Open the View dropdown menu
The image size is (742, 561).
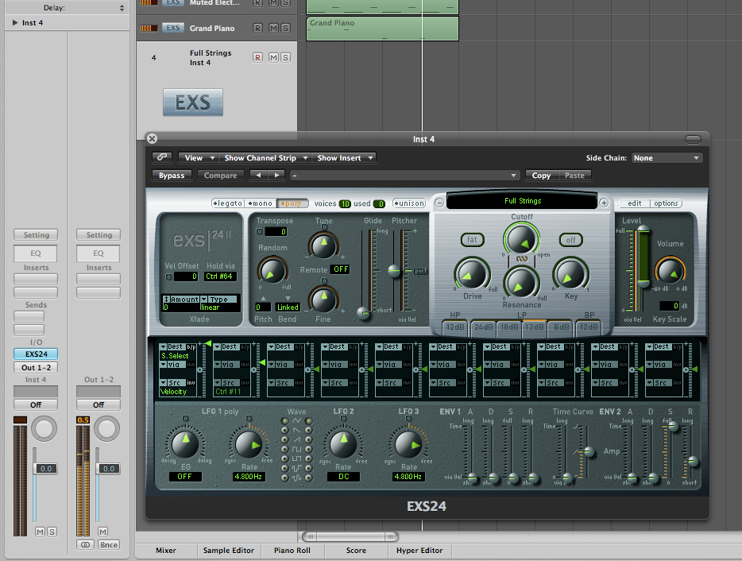click(x=197, y=157)
